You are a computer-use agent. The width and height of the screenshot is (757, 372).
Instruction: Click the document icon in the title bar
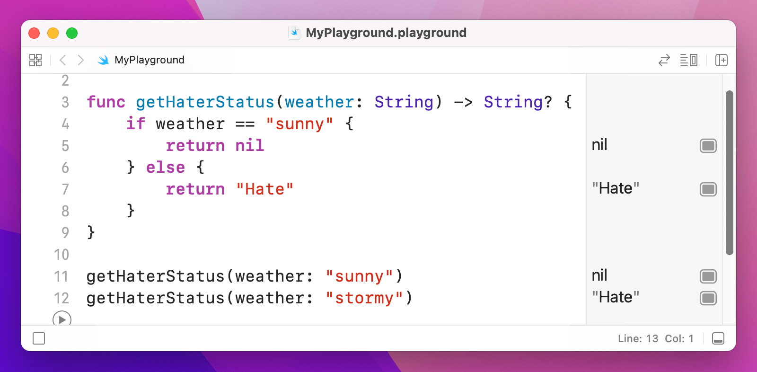[294, 33]
